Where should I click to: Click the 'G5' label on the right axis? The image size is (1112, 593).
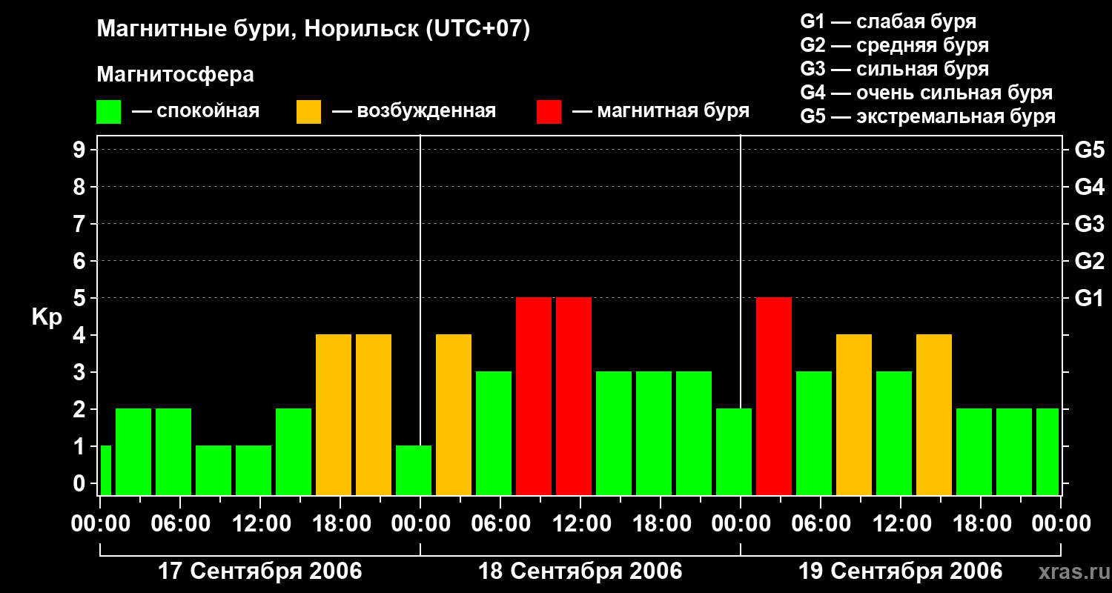(x=1089, y=150)
